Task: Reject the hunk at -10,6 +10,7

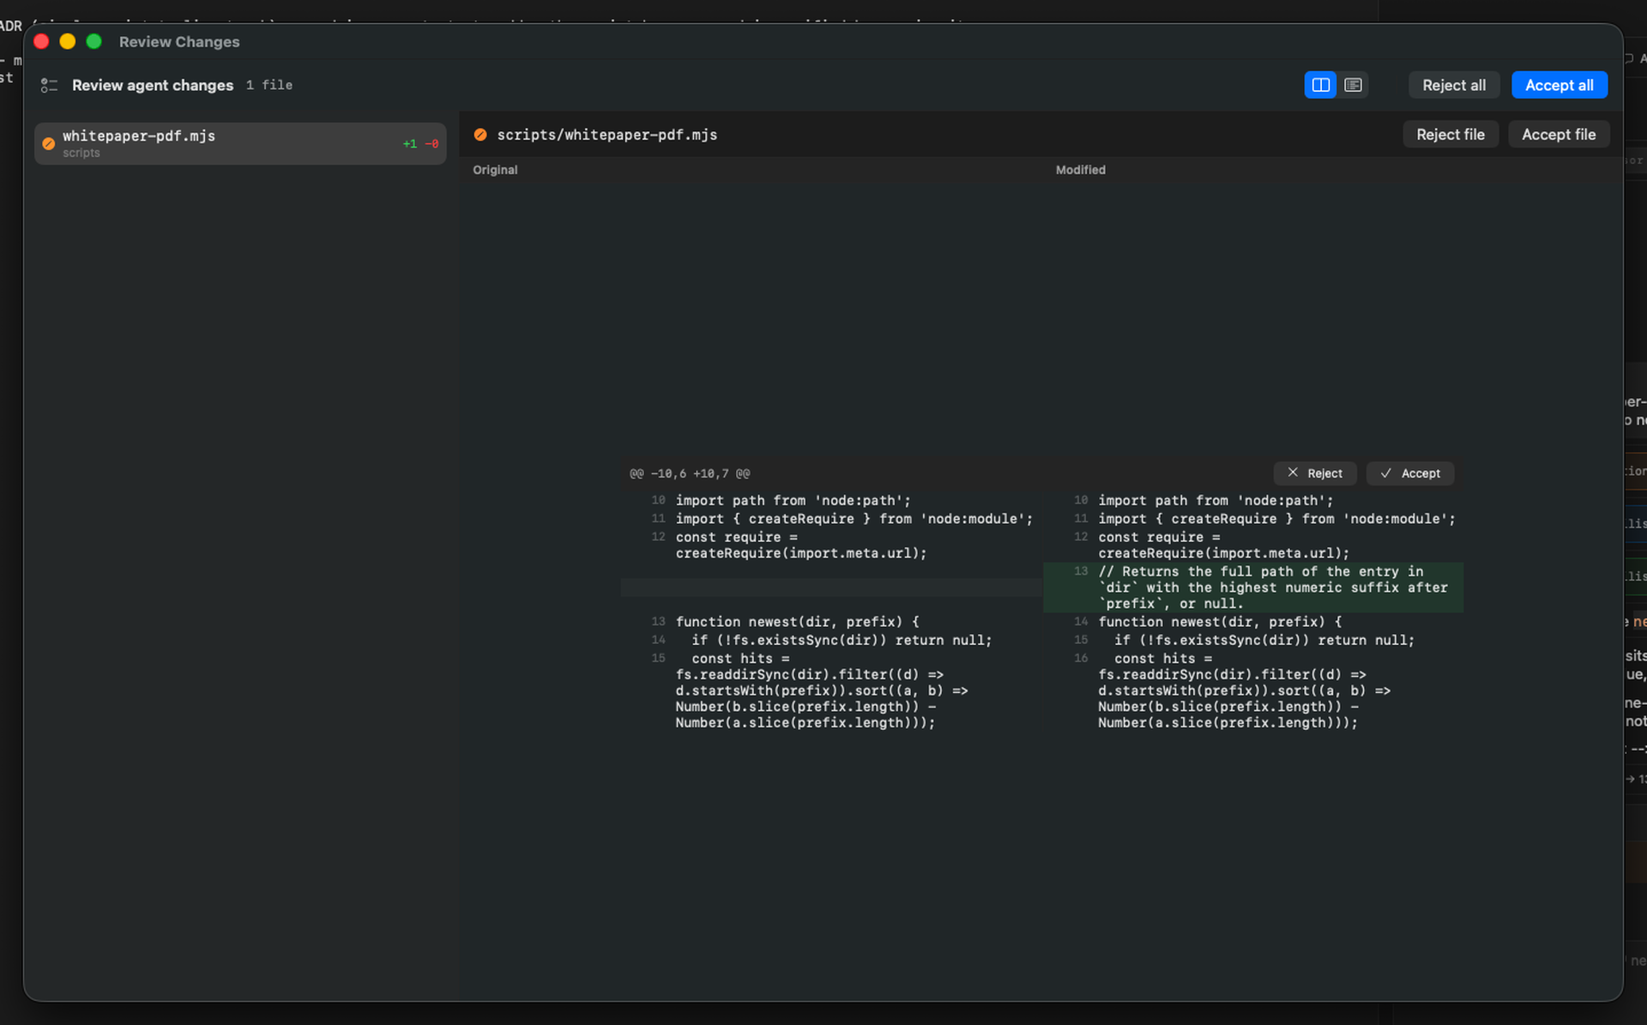Action: click(x=1314, y=473)
